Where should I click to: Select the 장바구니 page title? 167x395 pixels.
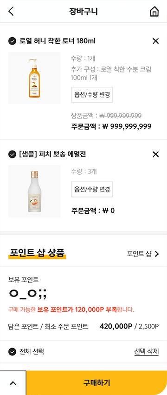[x=83, y=12]
